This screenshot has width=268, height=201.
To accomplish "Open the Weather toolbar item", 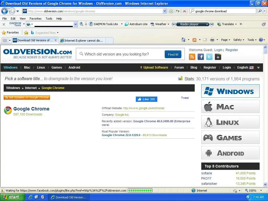I will pyautogui.click(x=158, y=24).
